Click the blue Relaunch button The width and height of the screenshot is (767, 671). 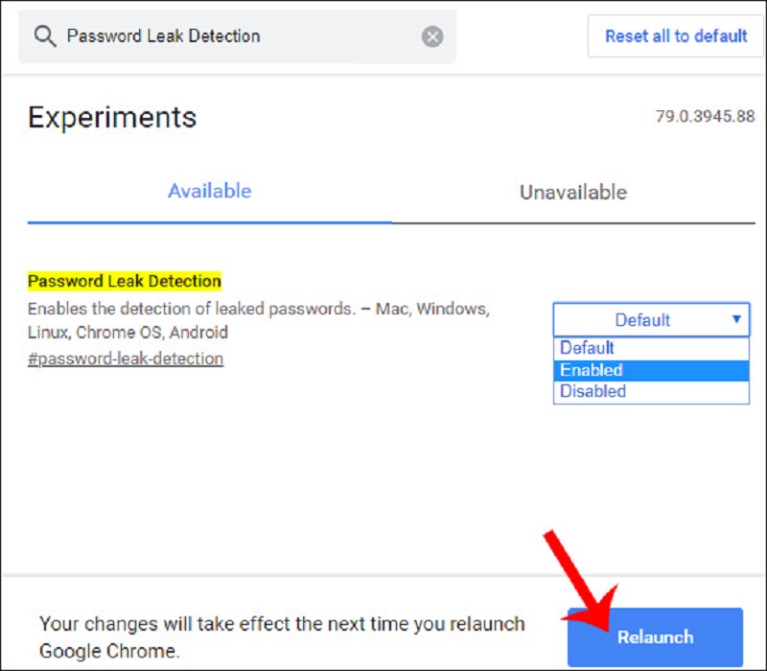(x=655, y=636)
